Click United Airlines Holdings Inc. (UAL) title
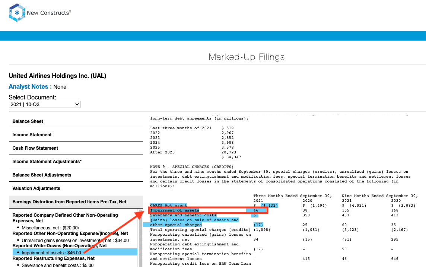The height and width of the screenshot is (267, 426). pos(57,76)
